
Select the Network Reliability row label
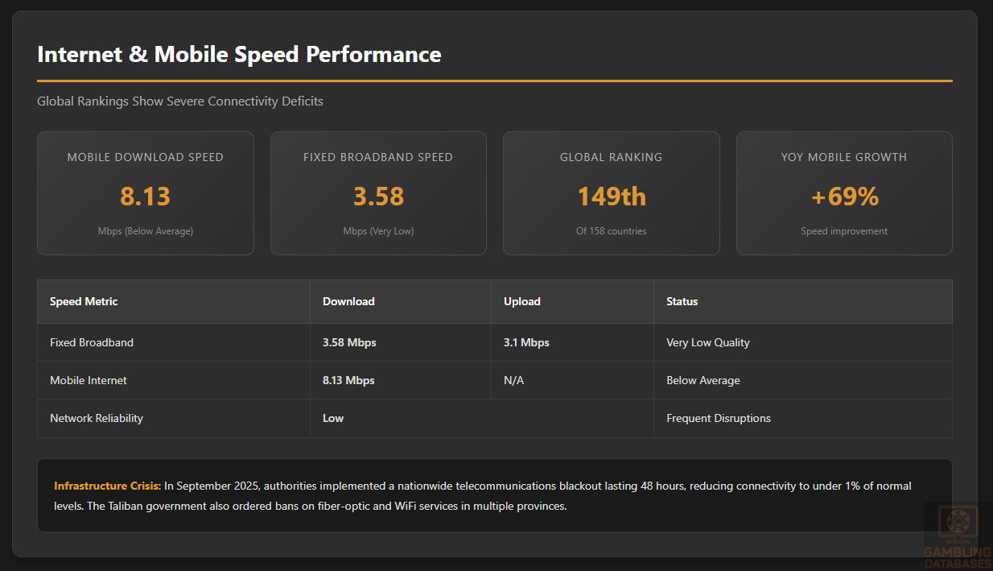point(97,418)
